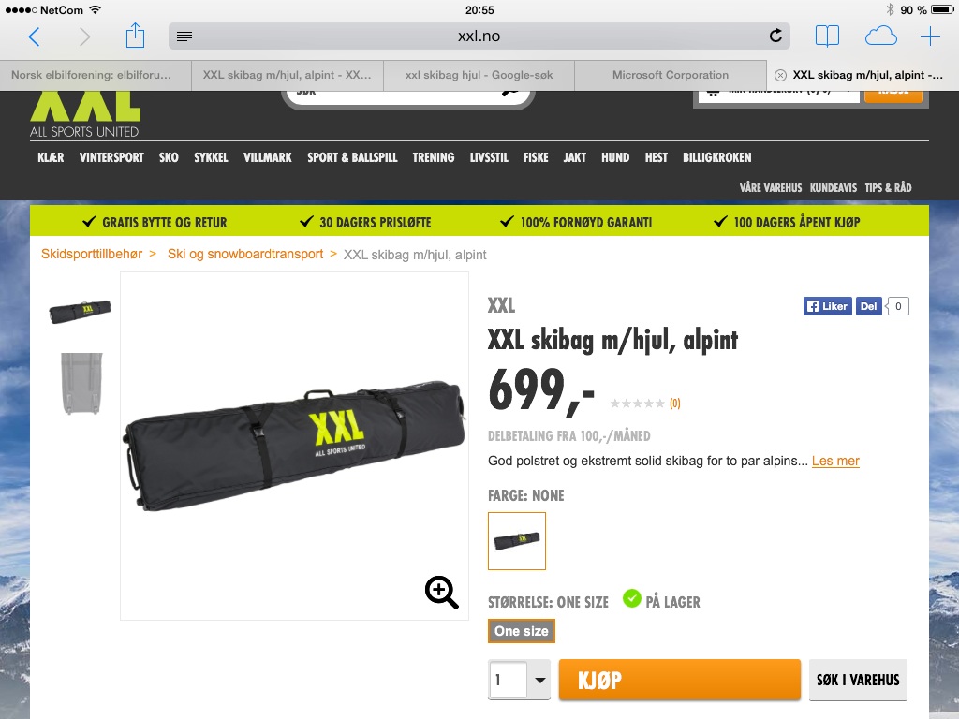The height and width of the screenshot is (719, 959).
Task: Open the BILLIGKROKEN menu category
Action: coord(716,157)
